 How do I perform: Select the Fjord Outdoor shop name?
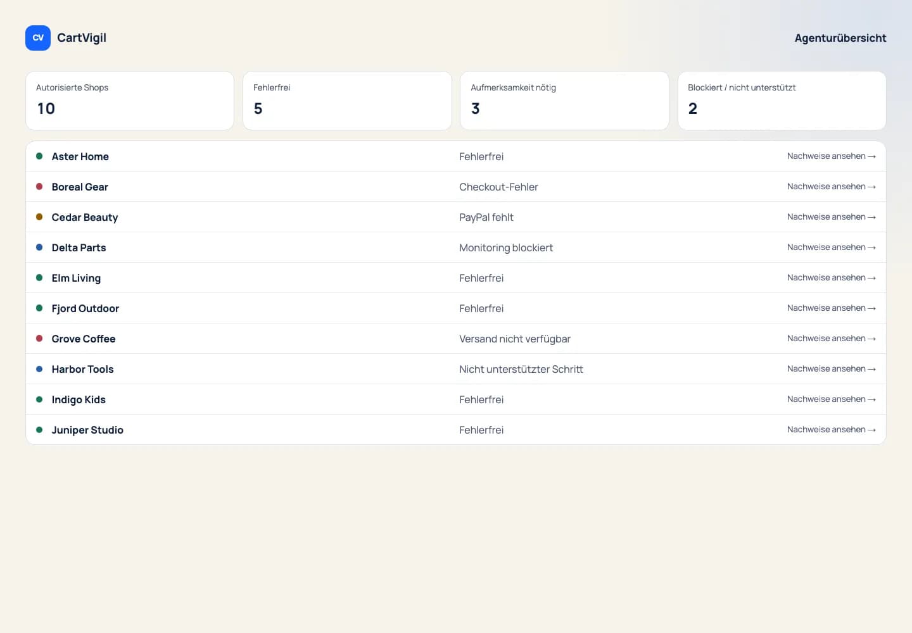85,308
